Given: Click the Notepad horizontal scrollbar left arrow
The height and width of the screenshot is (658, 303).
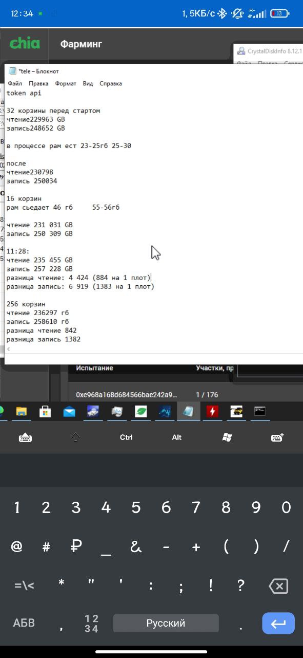Looking at the screenshot, I should coord(8,349).
